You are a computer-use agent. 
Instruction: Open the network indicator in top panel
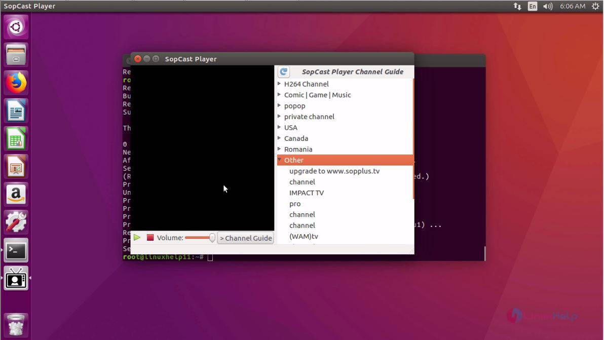tap(517, 6)
